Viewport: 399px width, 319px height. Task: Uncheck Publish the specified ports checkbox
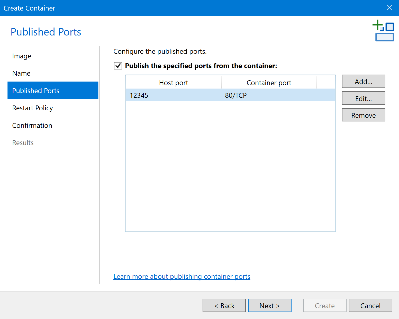pyautogui.click(x=118, y=66)
